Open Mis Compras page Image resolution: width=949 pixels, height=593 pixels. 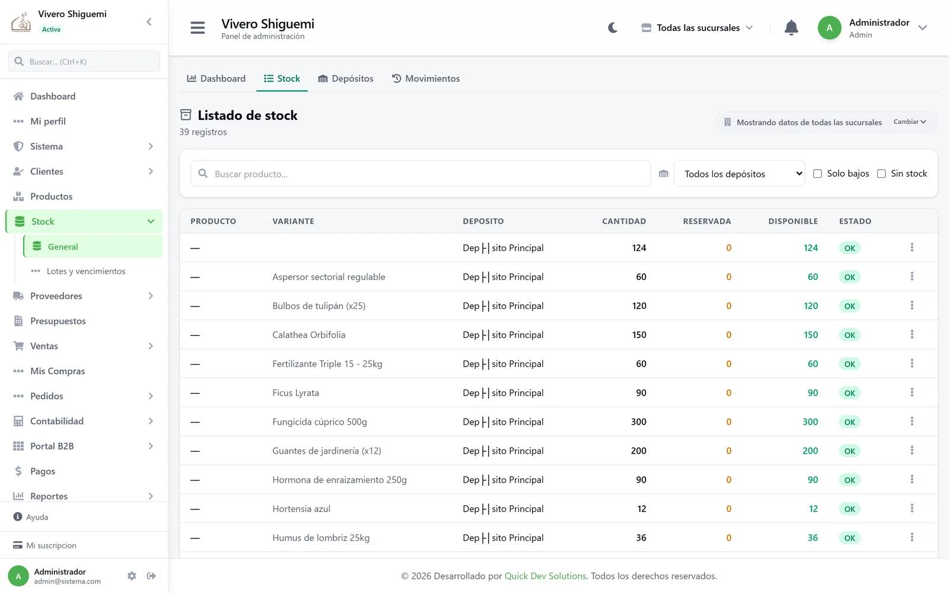84,371
